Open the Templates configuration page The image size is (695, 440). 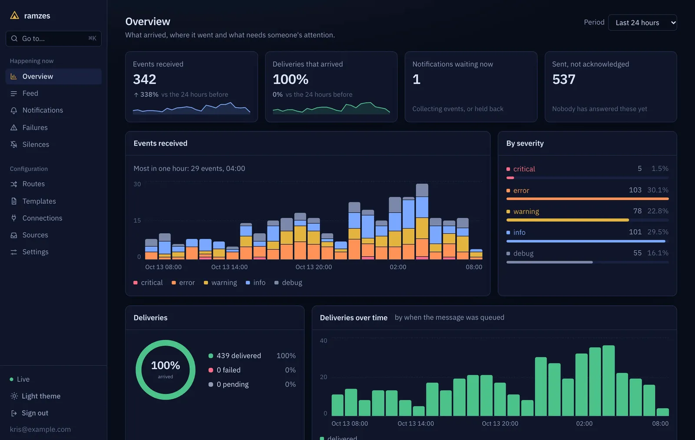(x=53, y=201)
